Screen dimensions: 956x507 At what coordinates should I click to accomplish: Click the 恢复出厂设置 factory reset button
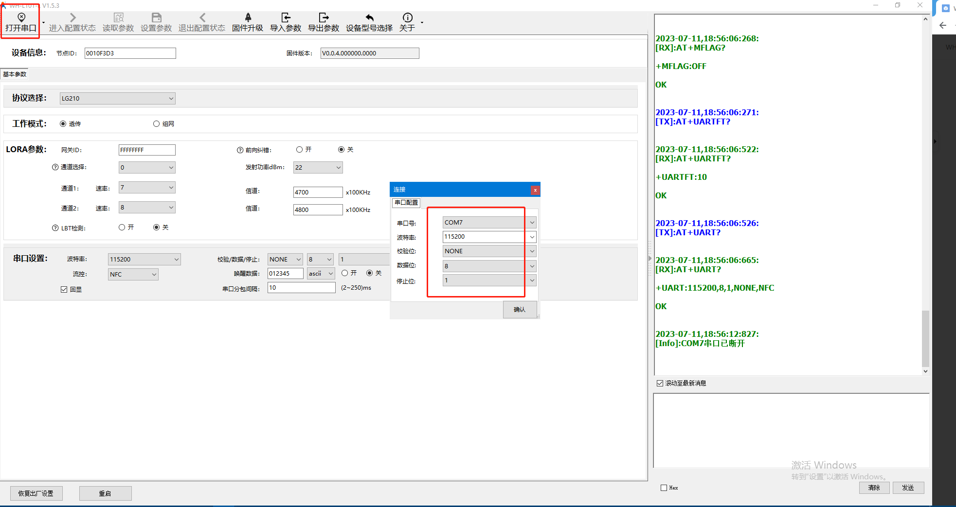[x=36, y=493]
